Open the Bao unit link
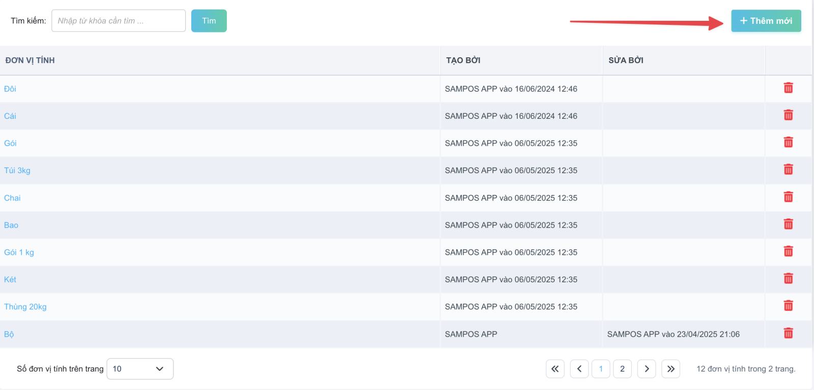 pyautogui.click(x=11, y=225)
